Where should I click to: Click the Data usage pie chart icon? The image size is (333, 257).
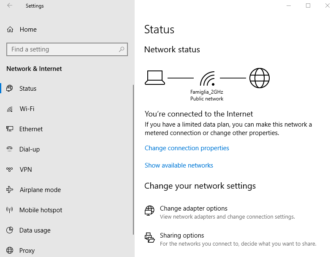point(10,230)
